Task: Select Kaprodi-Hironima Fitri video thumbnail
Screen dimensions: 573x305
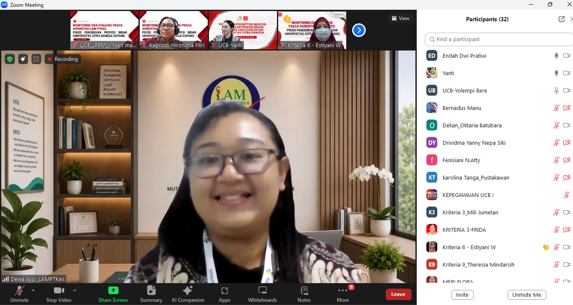Action: coord(174,30)
